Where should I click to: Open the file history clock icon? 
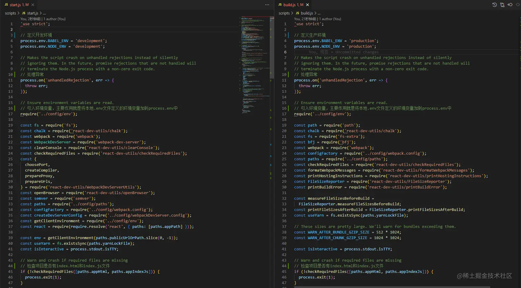[x=494, y=5]
